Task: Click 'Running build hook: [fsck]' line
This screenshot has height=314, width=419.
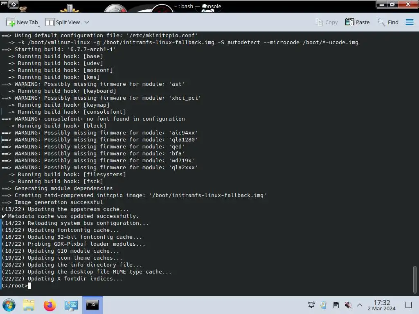Action: [56, 181]
